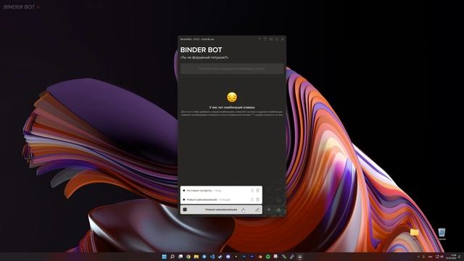Click the first Binder Bot title bar icon
The image size is (464, 261).
click(x=260, y=39)
